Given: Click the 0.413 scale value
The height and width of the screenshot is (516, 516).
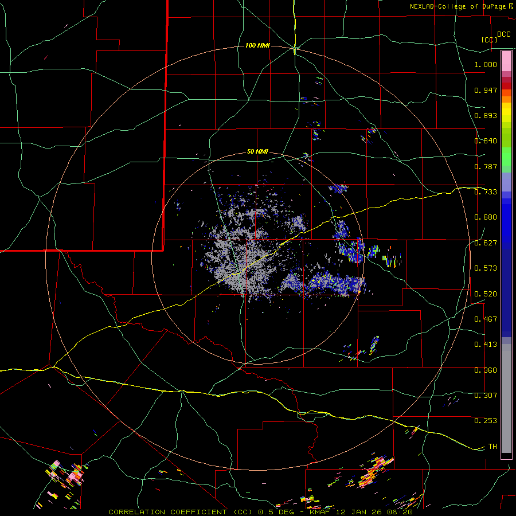Looking at the screenshot, I should 486,345.
